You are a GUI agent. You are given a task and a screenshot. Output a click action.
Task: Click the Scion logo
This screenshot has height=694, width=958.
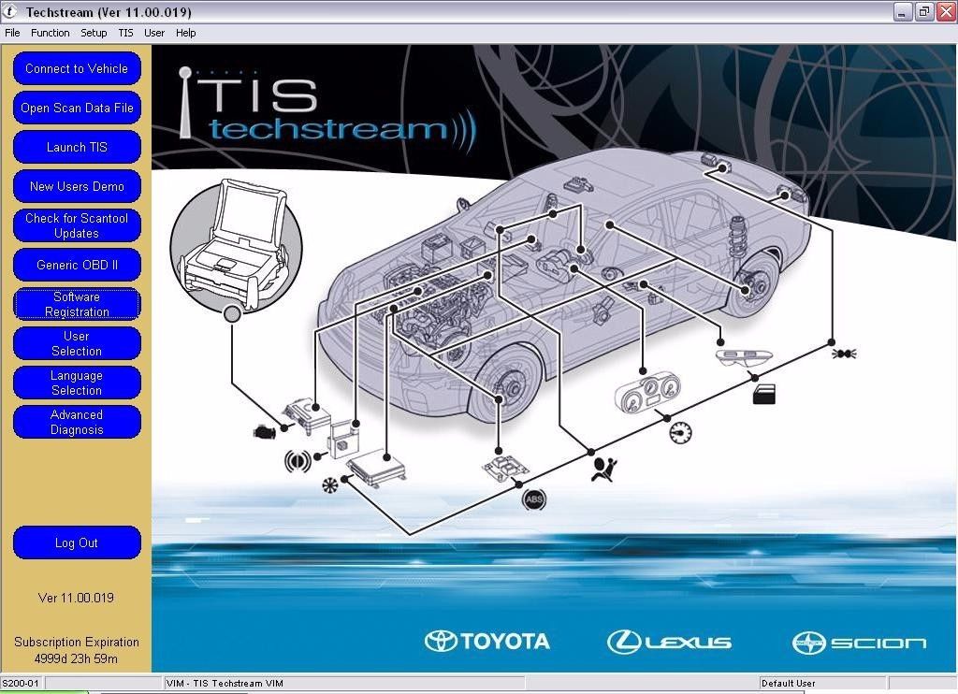coord(859,643)
